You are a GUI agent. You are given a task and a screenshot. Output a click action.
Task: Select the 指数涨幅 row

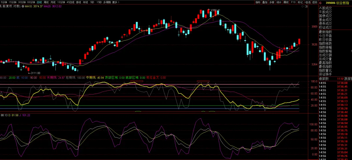coord(325,47)
